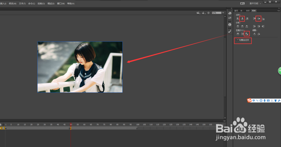This screenshot has width=281, height=147.
Task: Click the match height icon
Action: [242, 34]
